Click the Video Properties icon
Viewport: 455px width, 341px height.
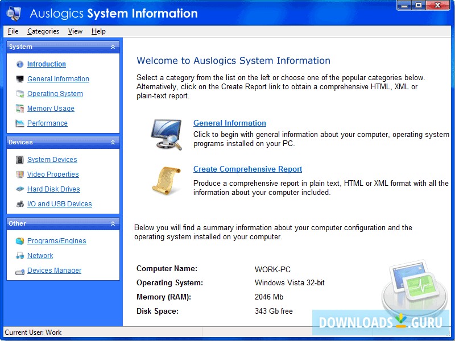coord(20,174)
